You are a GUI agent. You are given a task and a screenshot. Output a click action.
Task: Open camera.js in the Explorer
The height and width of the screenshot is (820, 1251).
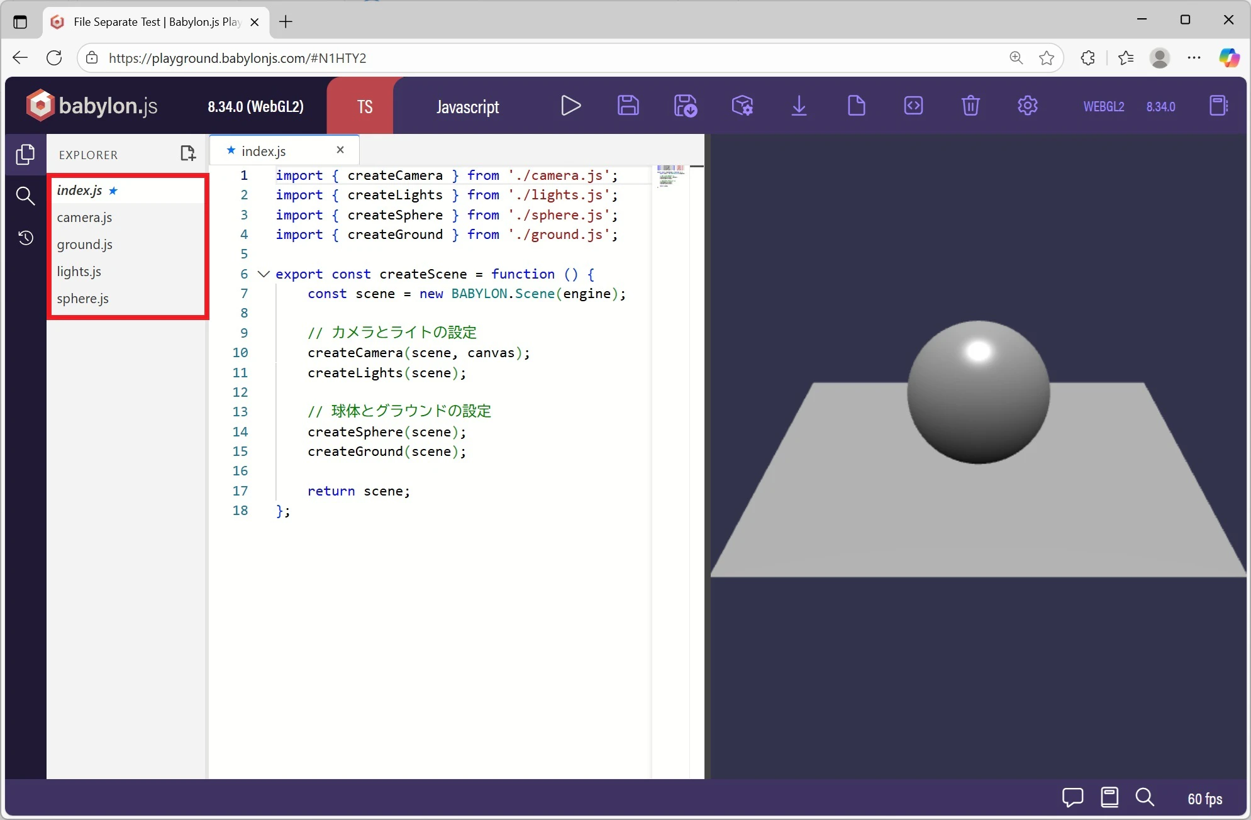point(84,218)
